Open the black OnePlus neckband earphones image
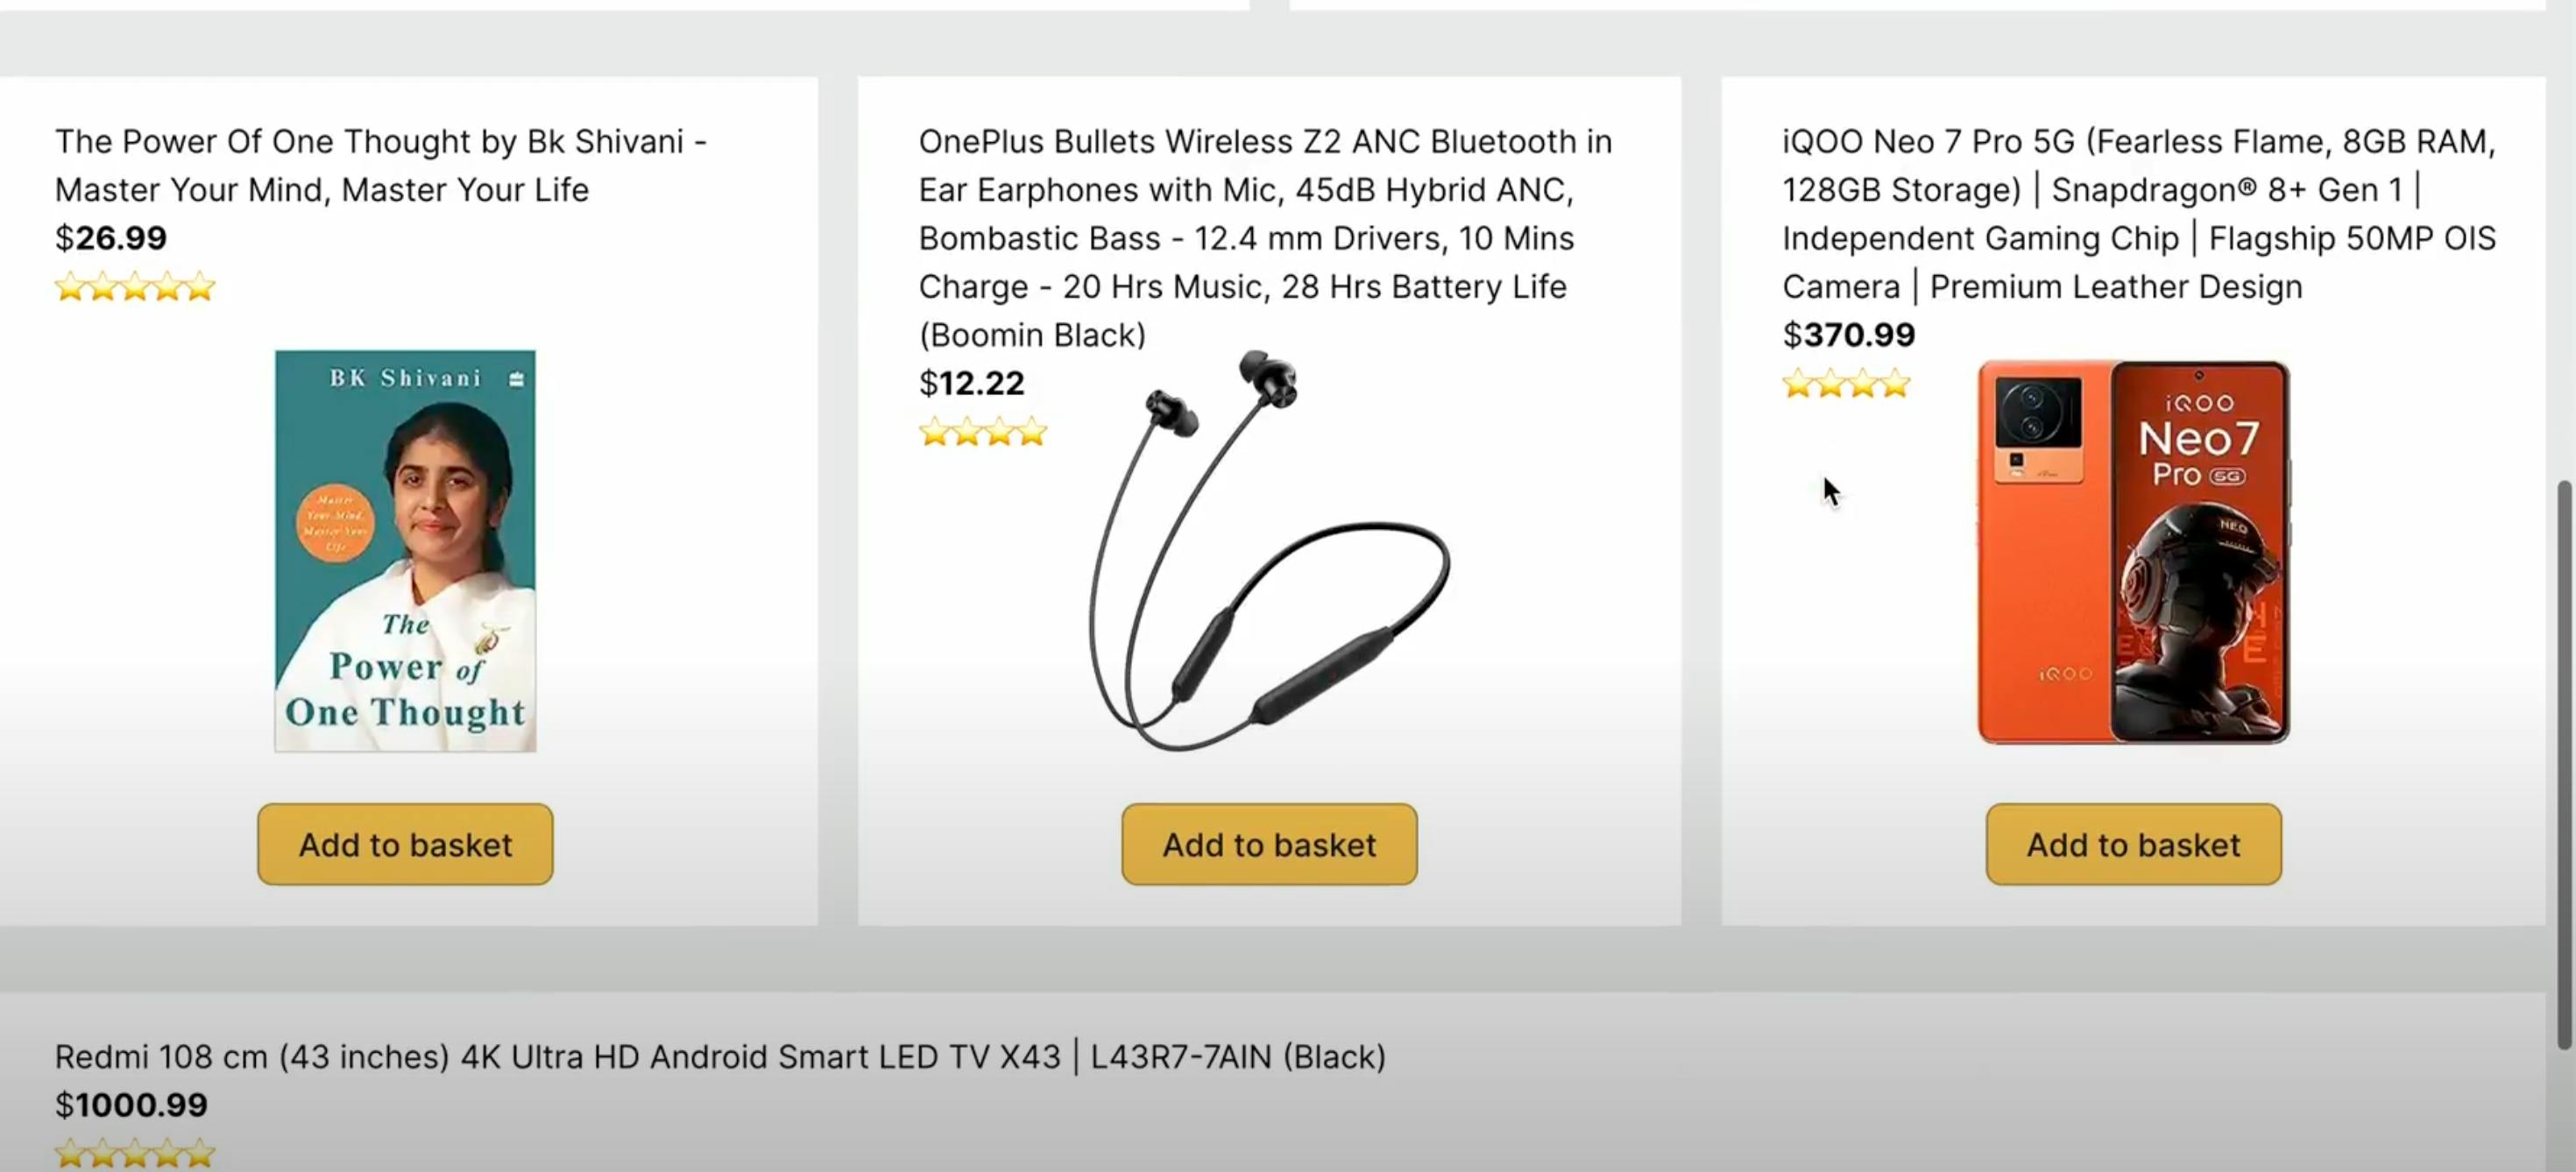The height and width of the screenshot is (1172, 2576). [1270, 550]
